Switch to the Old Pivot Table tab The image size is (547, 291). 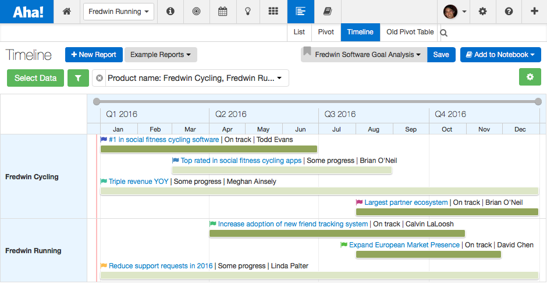[x=410, y=32]
